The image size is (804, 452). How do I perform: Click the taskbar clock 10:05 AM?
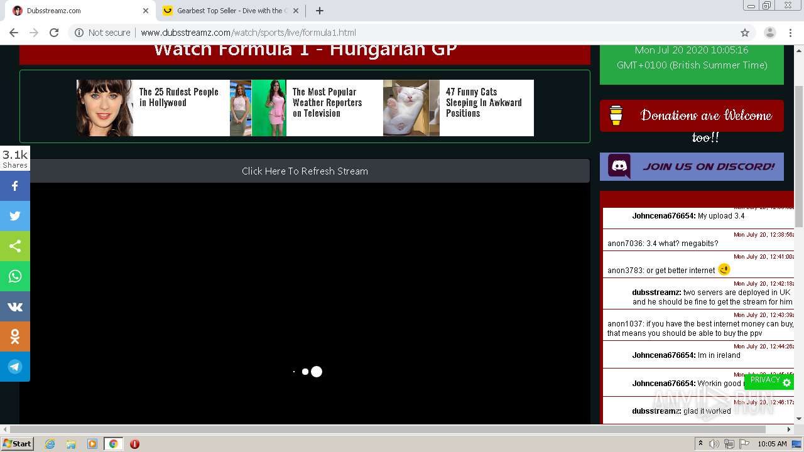(772, 444)
